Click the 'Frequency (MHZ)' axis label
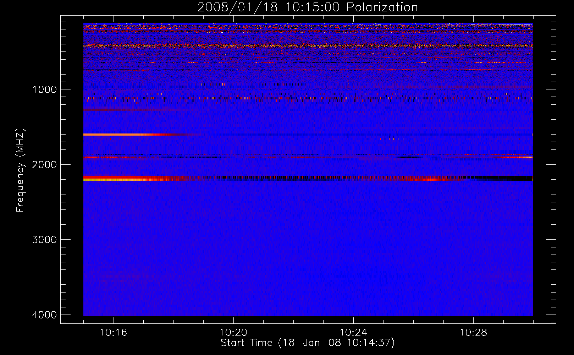Screen dimensions: 574x355 pyautogui.click(x=20, y=170)
